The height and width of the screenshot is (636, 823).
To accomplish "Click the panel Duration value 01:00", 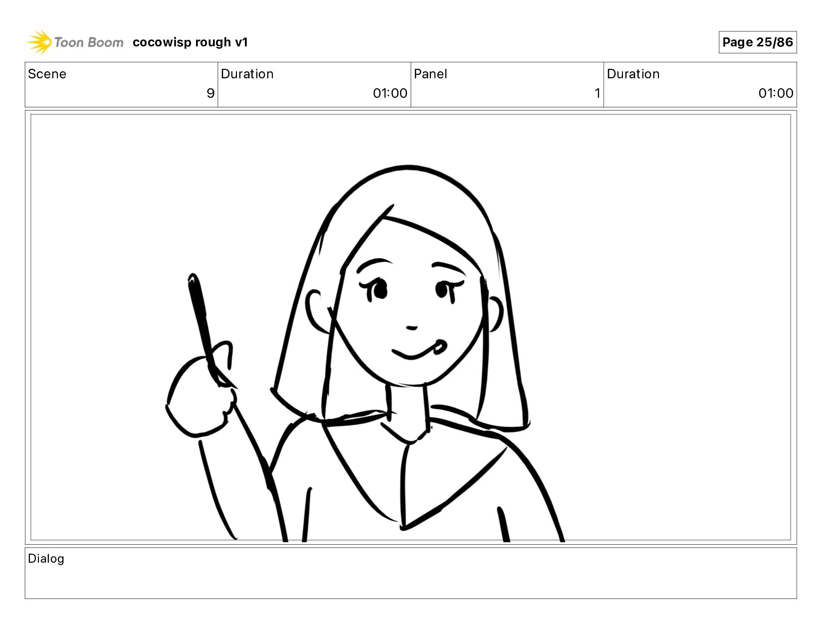I will 776,93.
